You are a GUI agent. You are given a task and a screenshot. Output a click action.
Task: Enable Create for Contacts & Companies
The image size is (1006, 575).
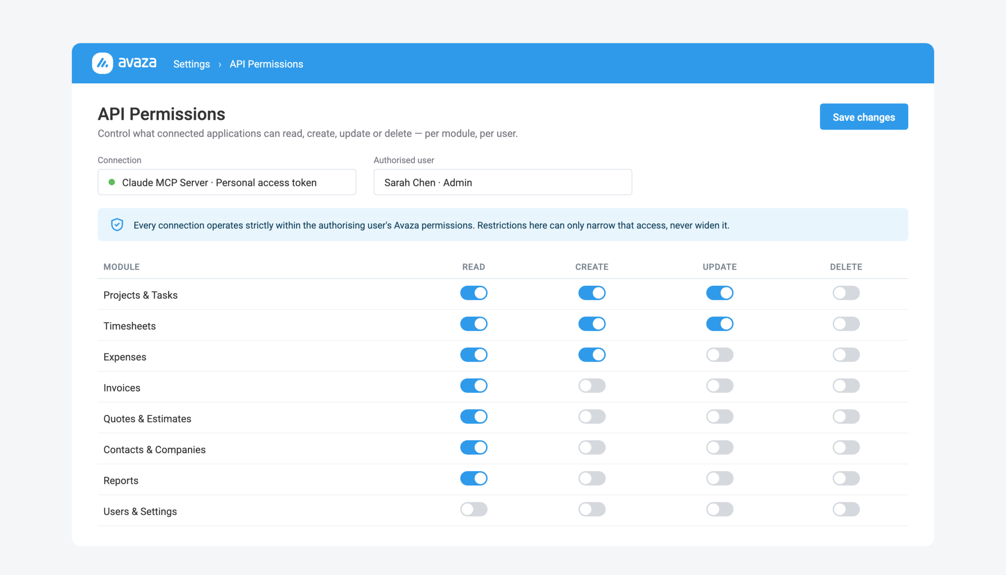[x=591, y=447]
